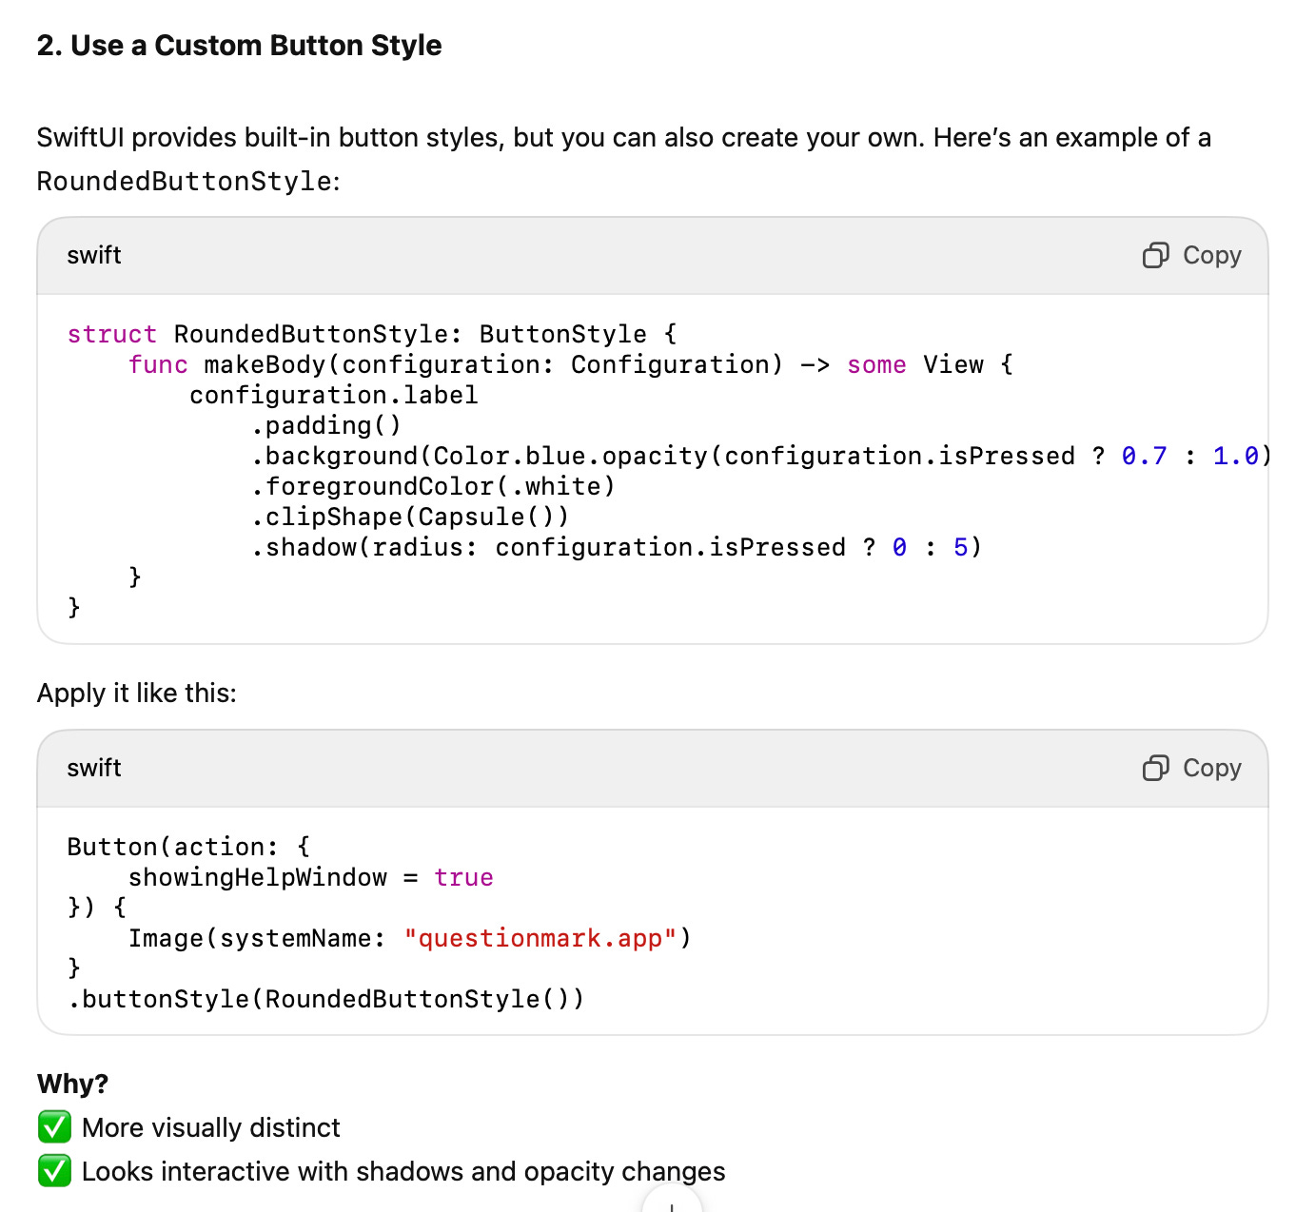
Task: Click the "configuration.label" code line
Action: pos(334,395)
